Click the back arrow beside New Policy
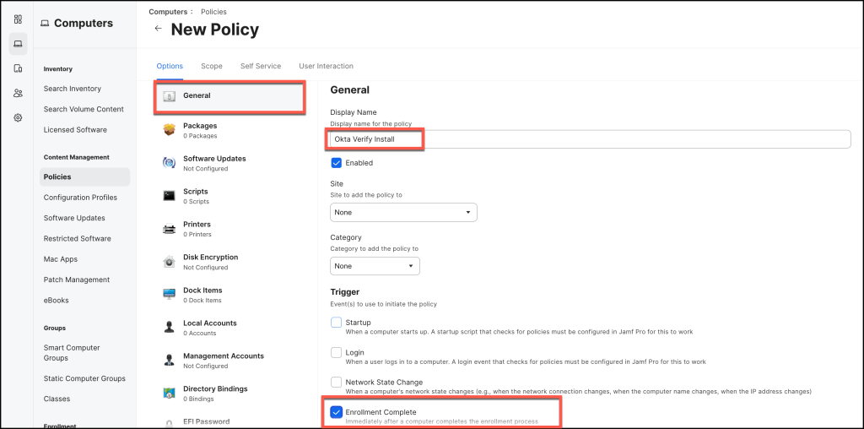 click(158, 30)
